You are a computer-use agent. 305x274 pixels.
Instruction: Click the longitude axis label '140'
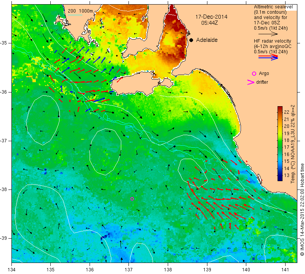pos(246,269)
